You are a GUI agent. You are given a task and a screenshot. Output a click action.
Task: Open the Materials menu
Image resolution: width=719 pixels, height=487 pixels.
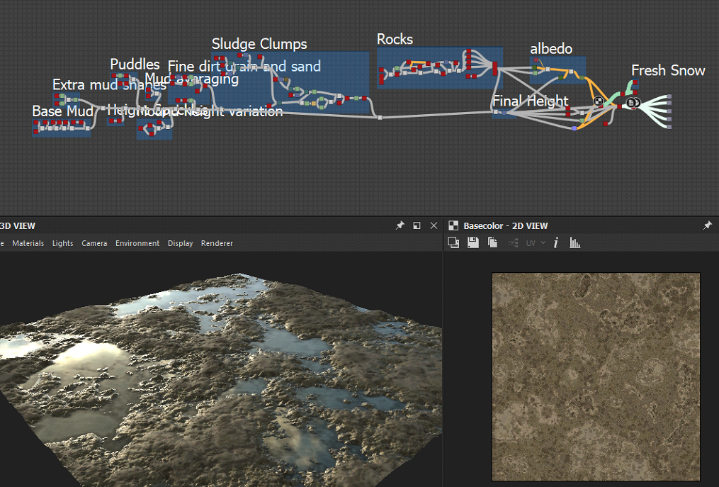(x=28, y=243)
